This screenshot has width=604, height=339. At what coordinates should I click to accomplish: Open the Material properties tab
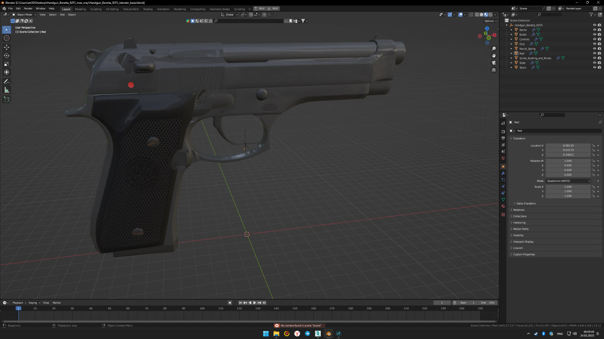pos(503,207)
